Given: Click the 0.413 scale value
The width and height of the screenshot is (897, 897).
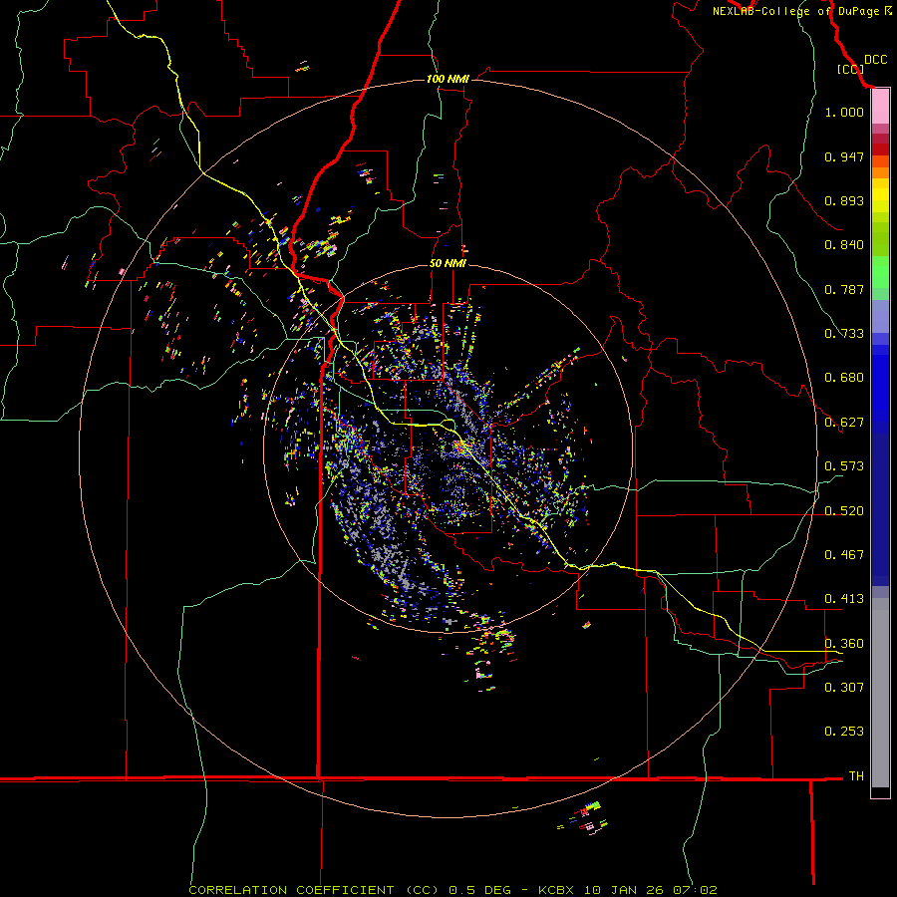Looking at the screenshot, I should tap(844, 599).
